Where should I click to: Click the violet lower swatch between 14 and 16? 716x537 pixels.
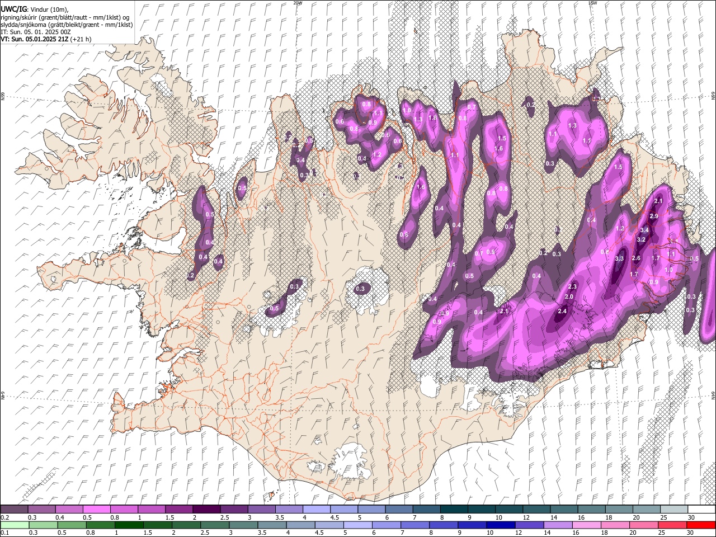(x=558, y=525)
